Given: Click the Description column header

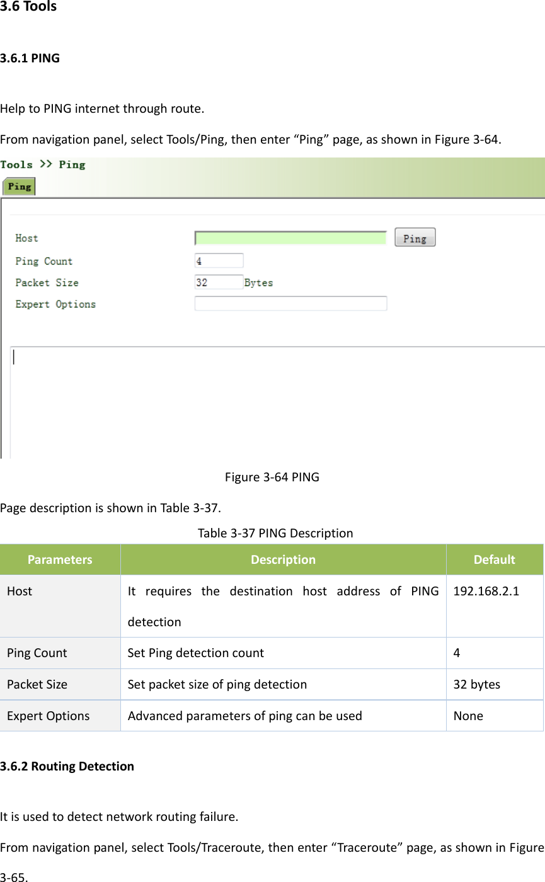Looking at the screenshot, I should (282, 559).
